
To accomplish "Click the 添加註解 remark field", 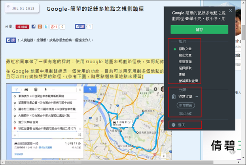I will (185, 114).
